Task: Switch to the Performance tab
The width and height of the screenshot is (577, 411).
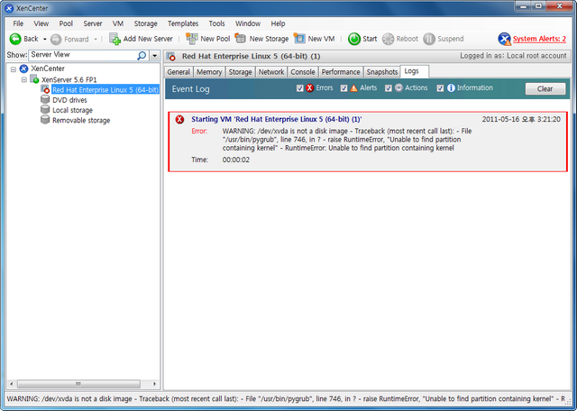Action: tap(341, 72)
